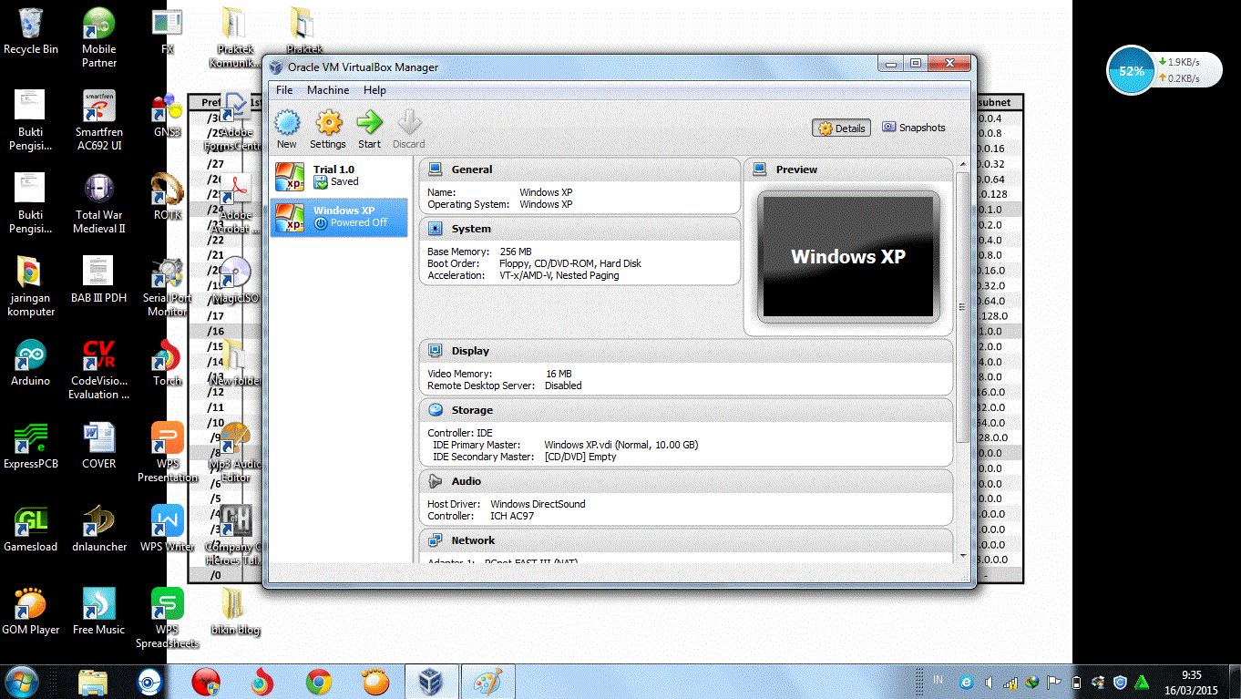This screenshot has width=1241, height=699.
Task: Switch to the Paint taskbar button
Action: tap(488, 682)
